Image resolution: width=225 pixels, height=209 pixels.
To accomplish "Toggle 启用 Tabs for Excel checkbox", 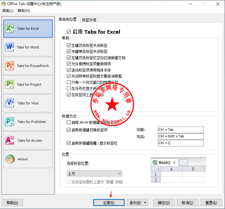I will pyautogui.click(x=69, y=32).
